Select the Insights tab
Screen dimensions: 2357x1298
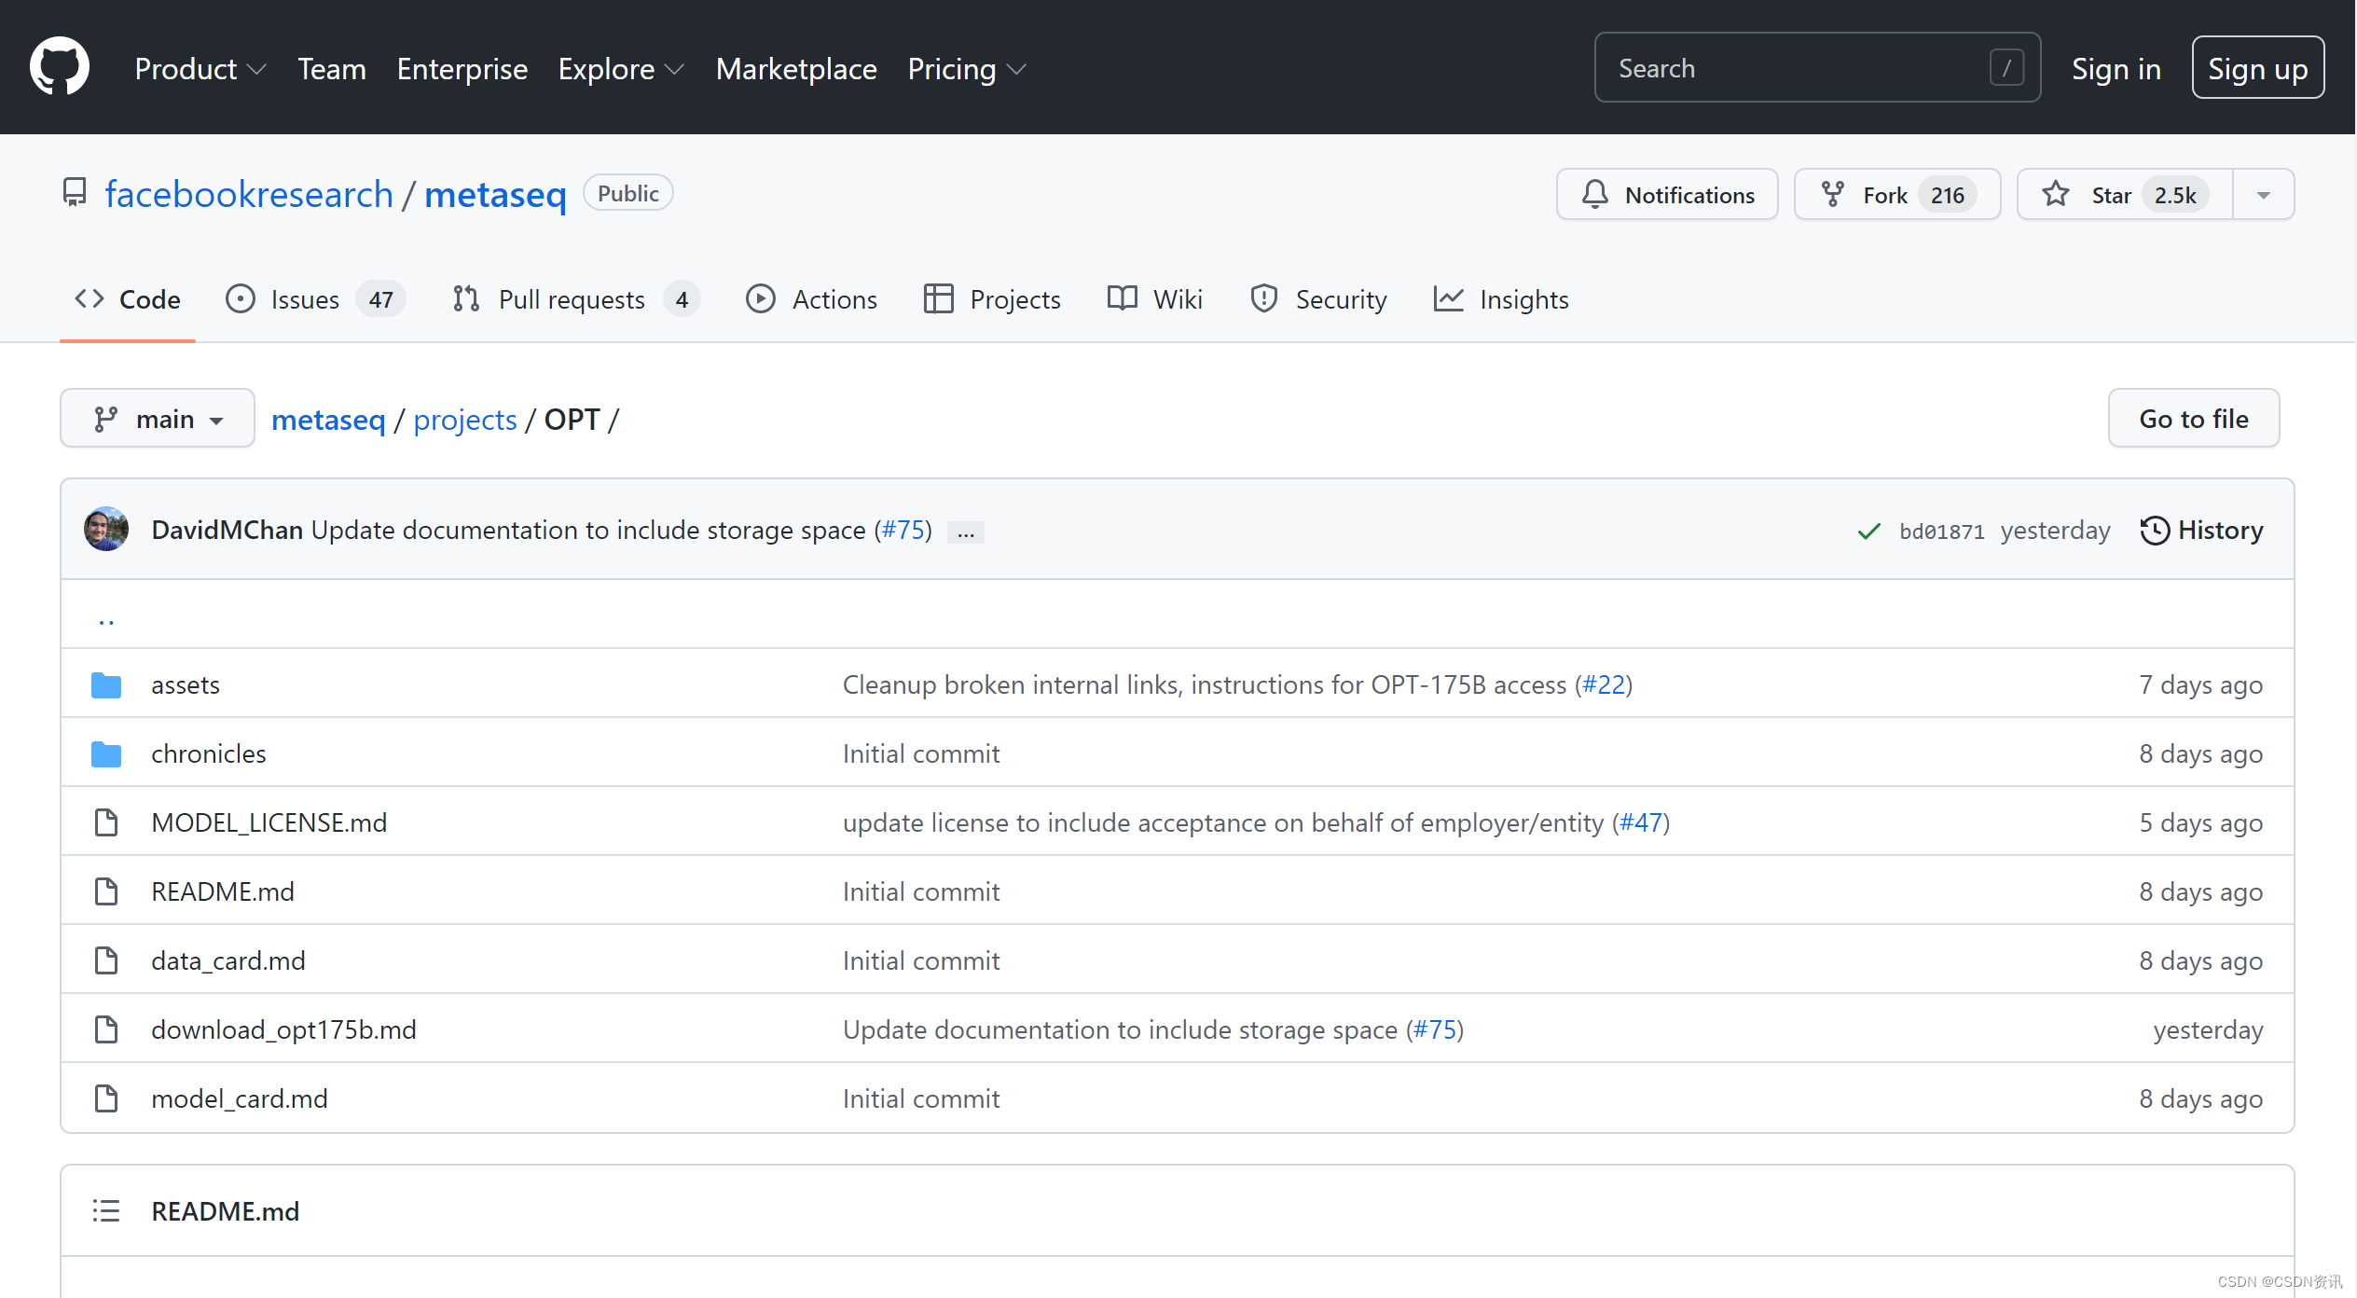click(x=1500, y=299)
